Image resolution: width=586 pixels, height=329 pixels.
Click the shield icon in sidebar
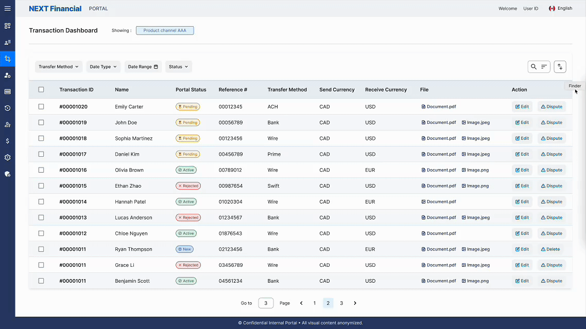point(7,174)
